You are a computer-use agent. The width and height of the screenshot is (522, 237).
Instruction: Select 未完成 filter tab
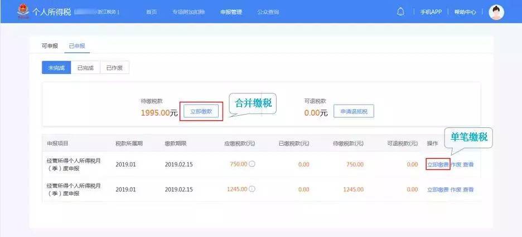56,68
